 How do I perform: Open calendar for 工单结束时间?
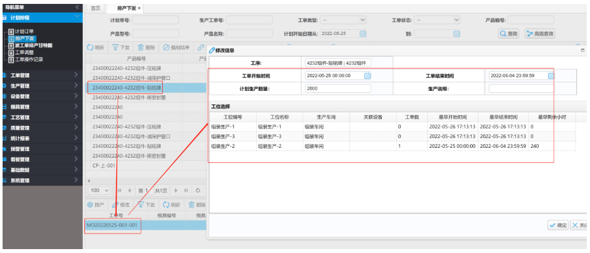(551, 76)
